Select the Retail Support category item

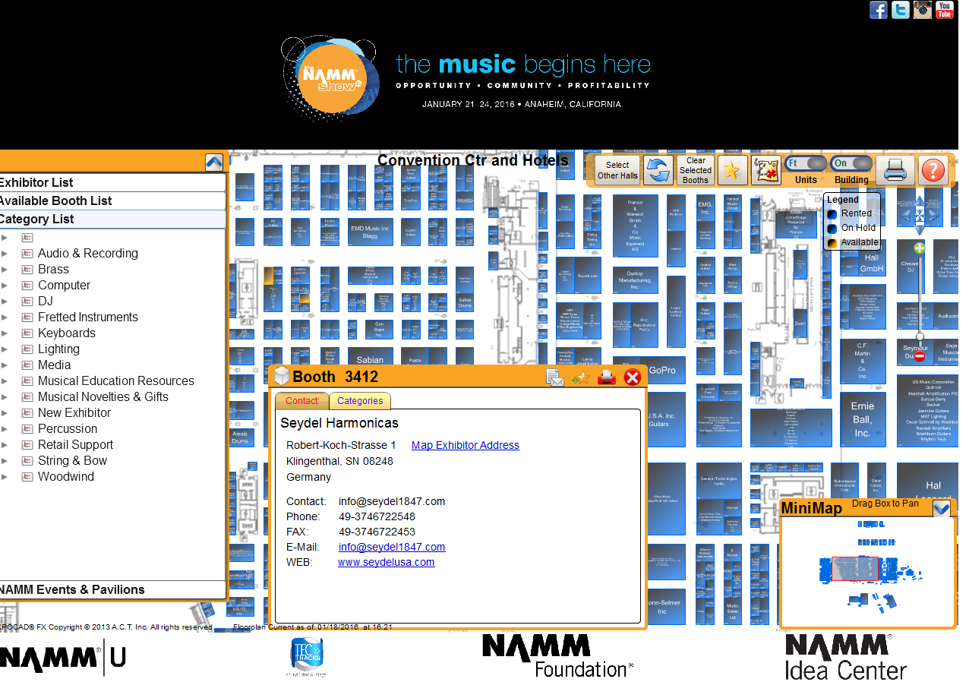point(75,444)
